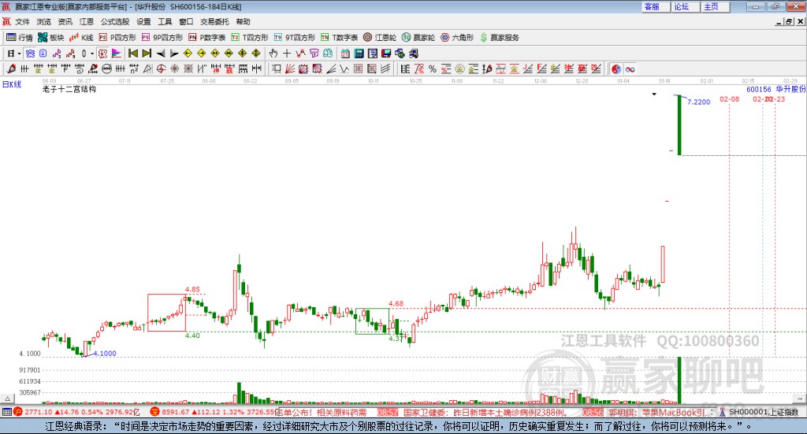Click the 600156 华升股份 stock name
807x434 pixels.
click(776, 89)
